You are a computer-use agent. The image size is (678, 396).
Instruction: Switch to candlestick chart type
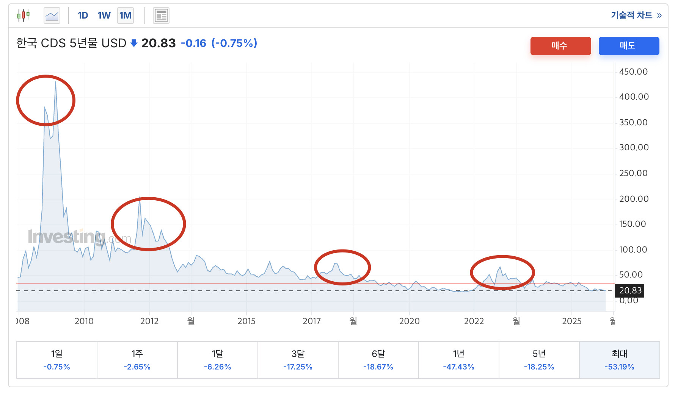tap(24, 16)
